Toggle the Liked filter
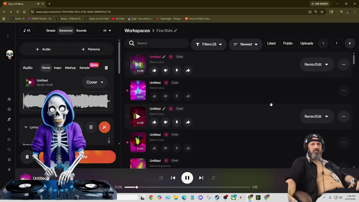This screenshot has height=202, width=359. [271, 43]
